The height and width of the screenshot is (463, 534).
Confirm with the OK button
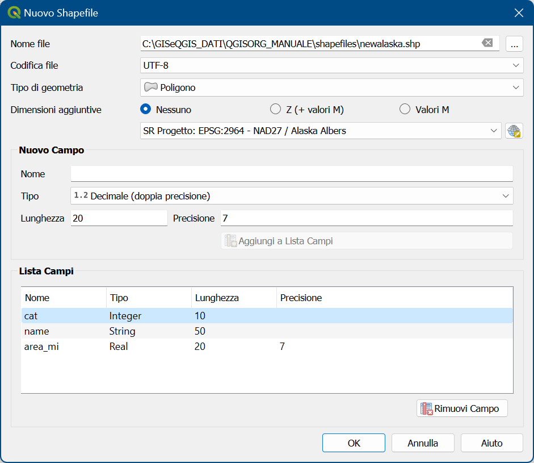[x=354, y=443]
